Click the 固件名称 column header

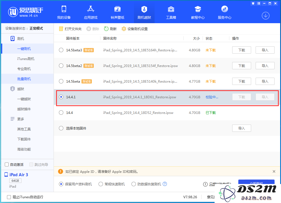(x=110, y=38)
